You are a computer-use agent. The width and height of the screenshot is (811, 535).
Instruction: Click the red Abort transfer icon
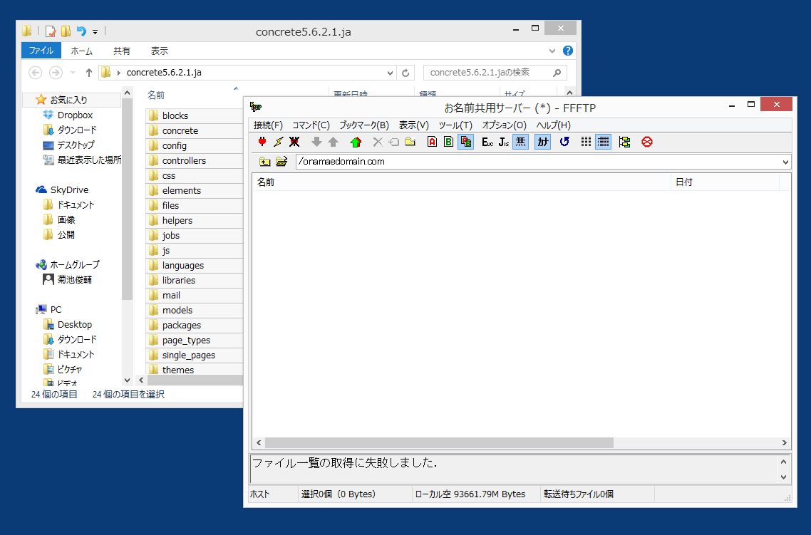(646, 142)
